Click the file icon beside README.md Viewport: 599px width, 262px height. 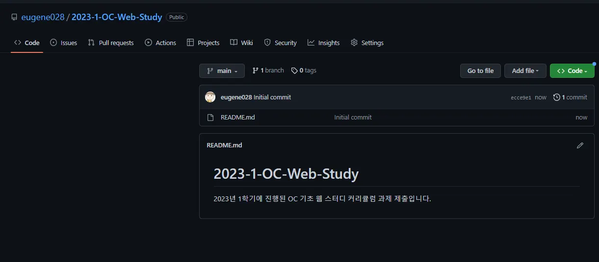(210, 117)
